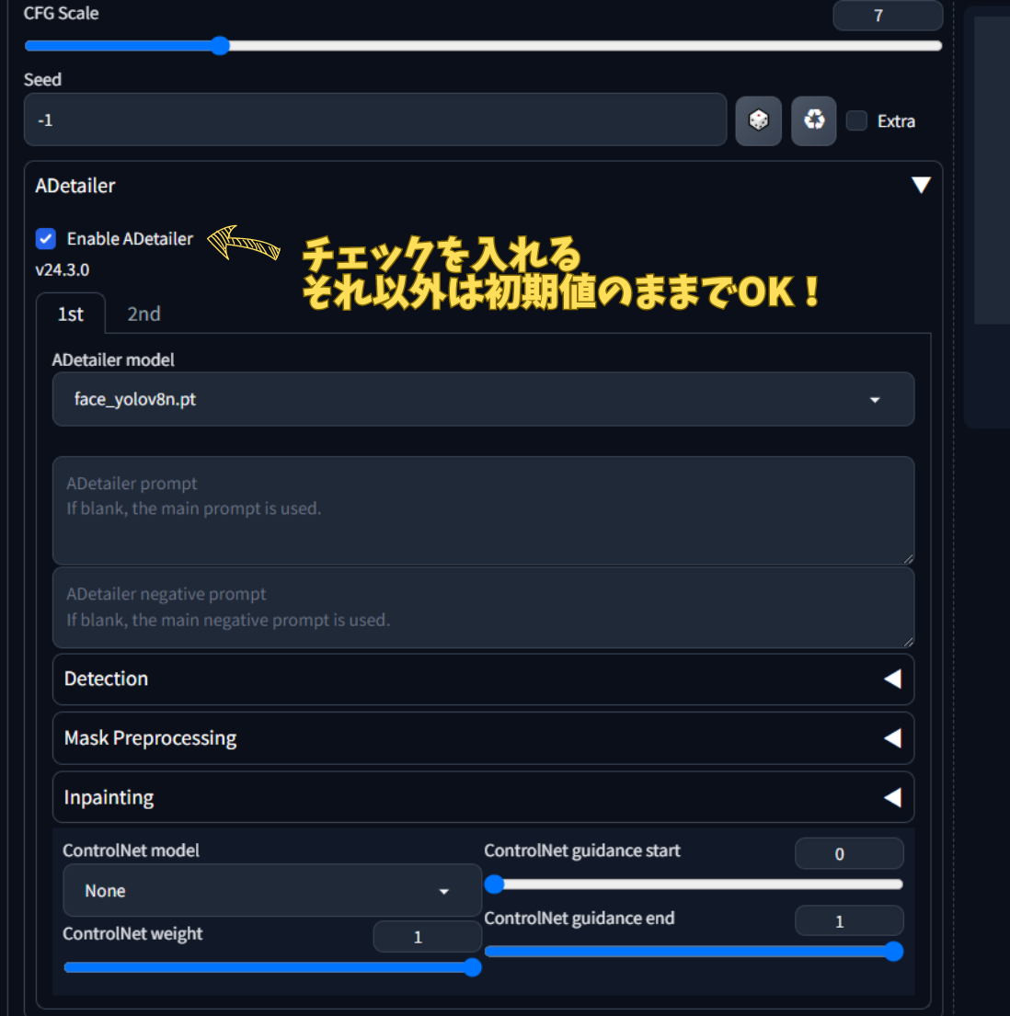Focus the Seed input field

(x=375, y=120)
